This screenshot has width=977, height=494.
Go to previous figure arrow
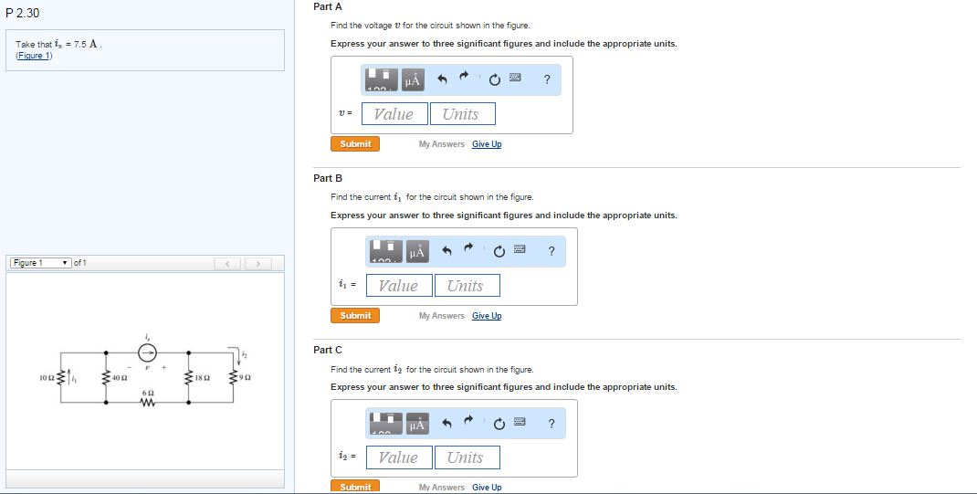228,264
